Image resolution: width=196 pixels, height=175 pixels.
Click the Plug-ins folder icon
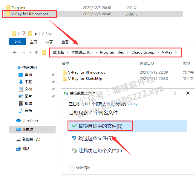coord(8,7)
